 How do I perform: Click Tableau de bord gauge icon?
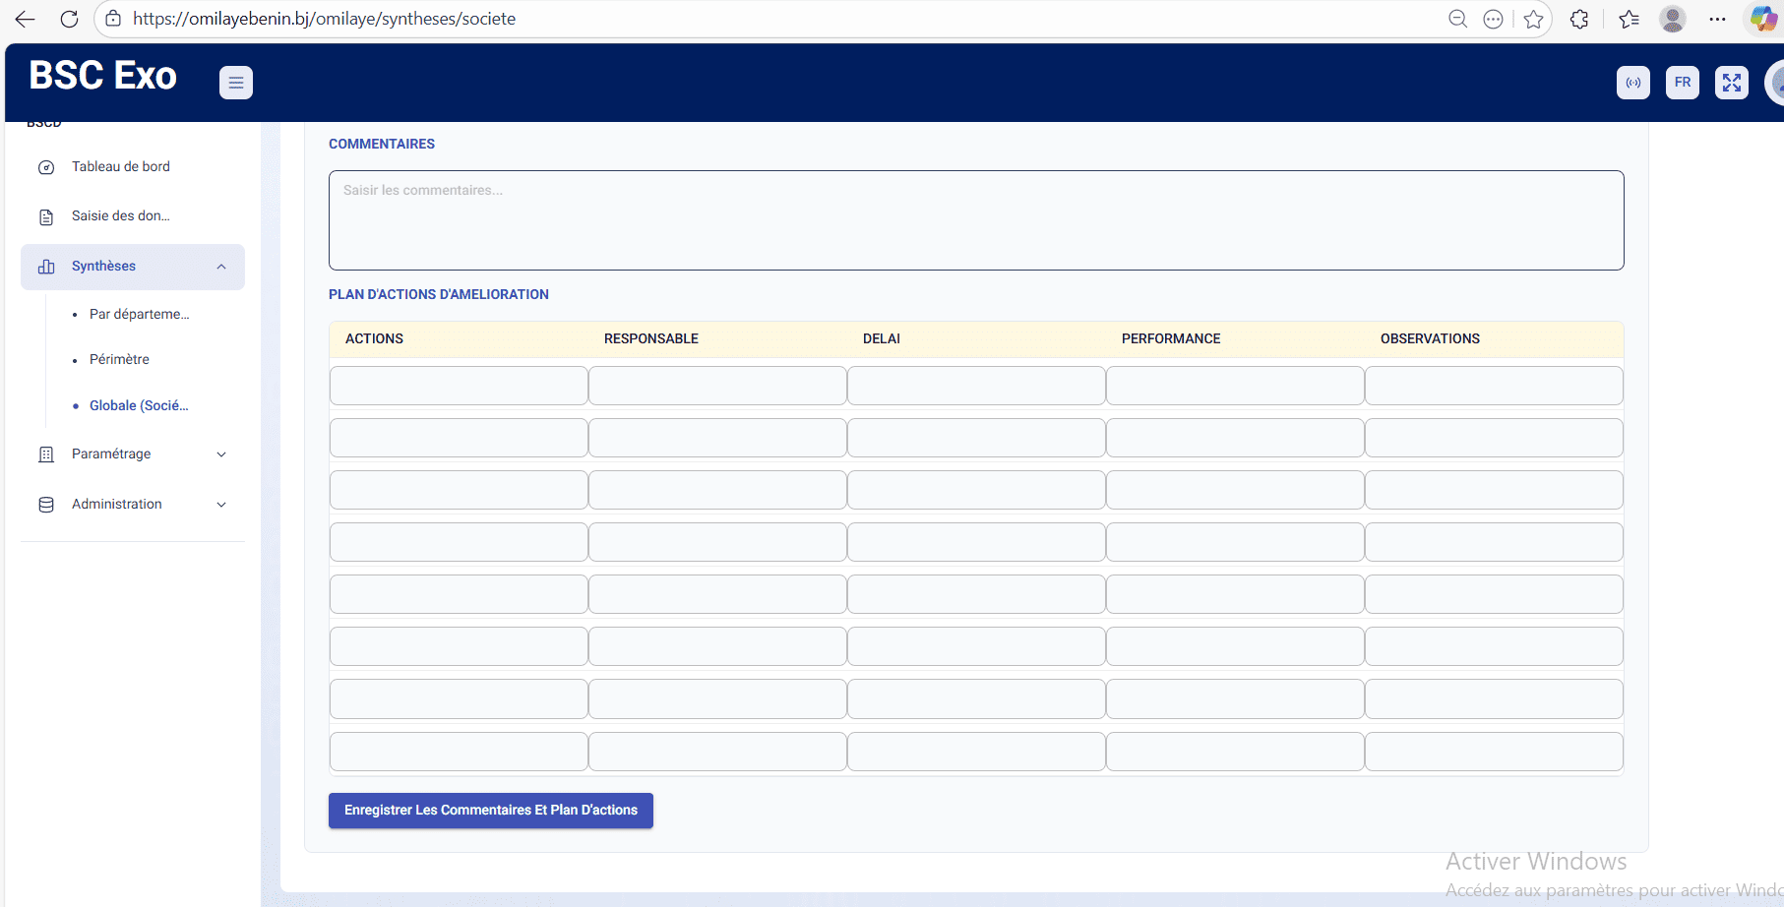46,167
